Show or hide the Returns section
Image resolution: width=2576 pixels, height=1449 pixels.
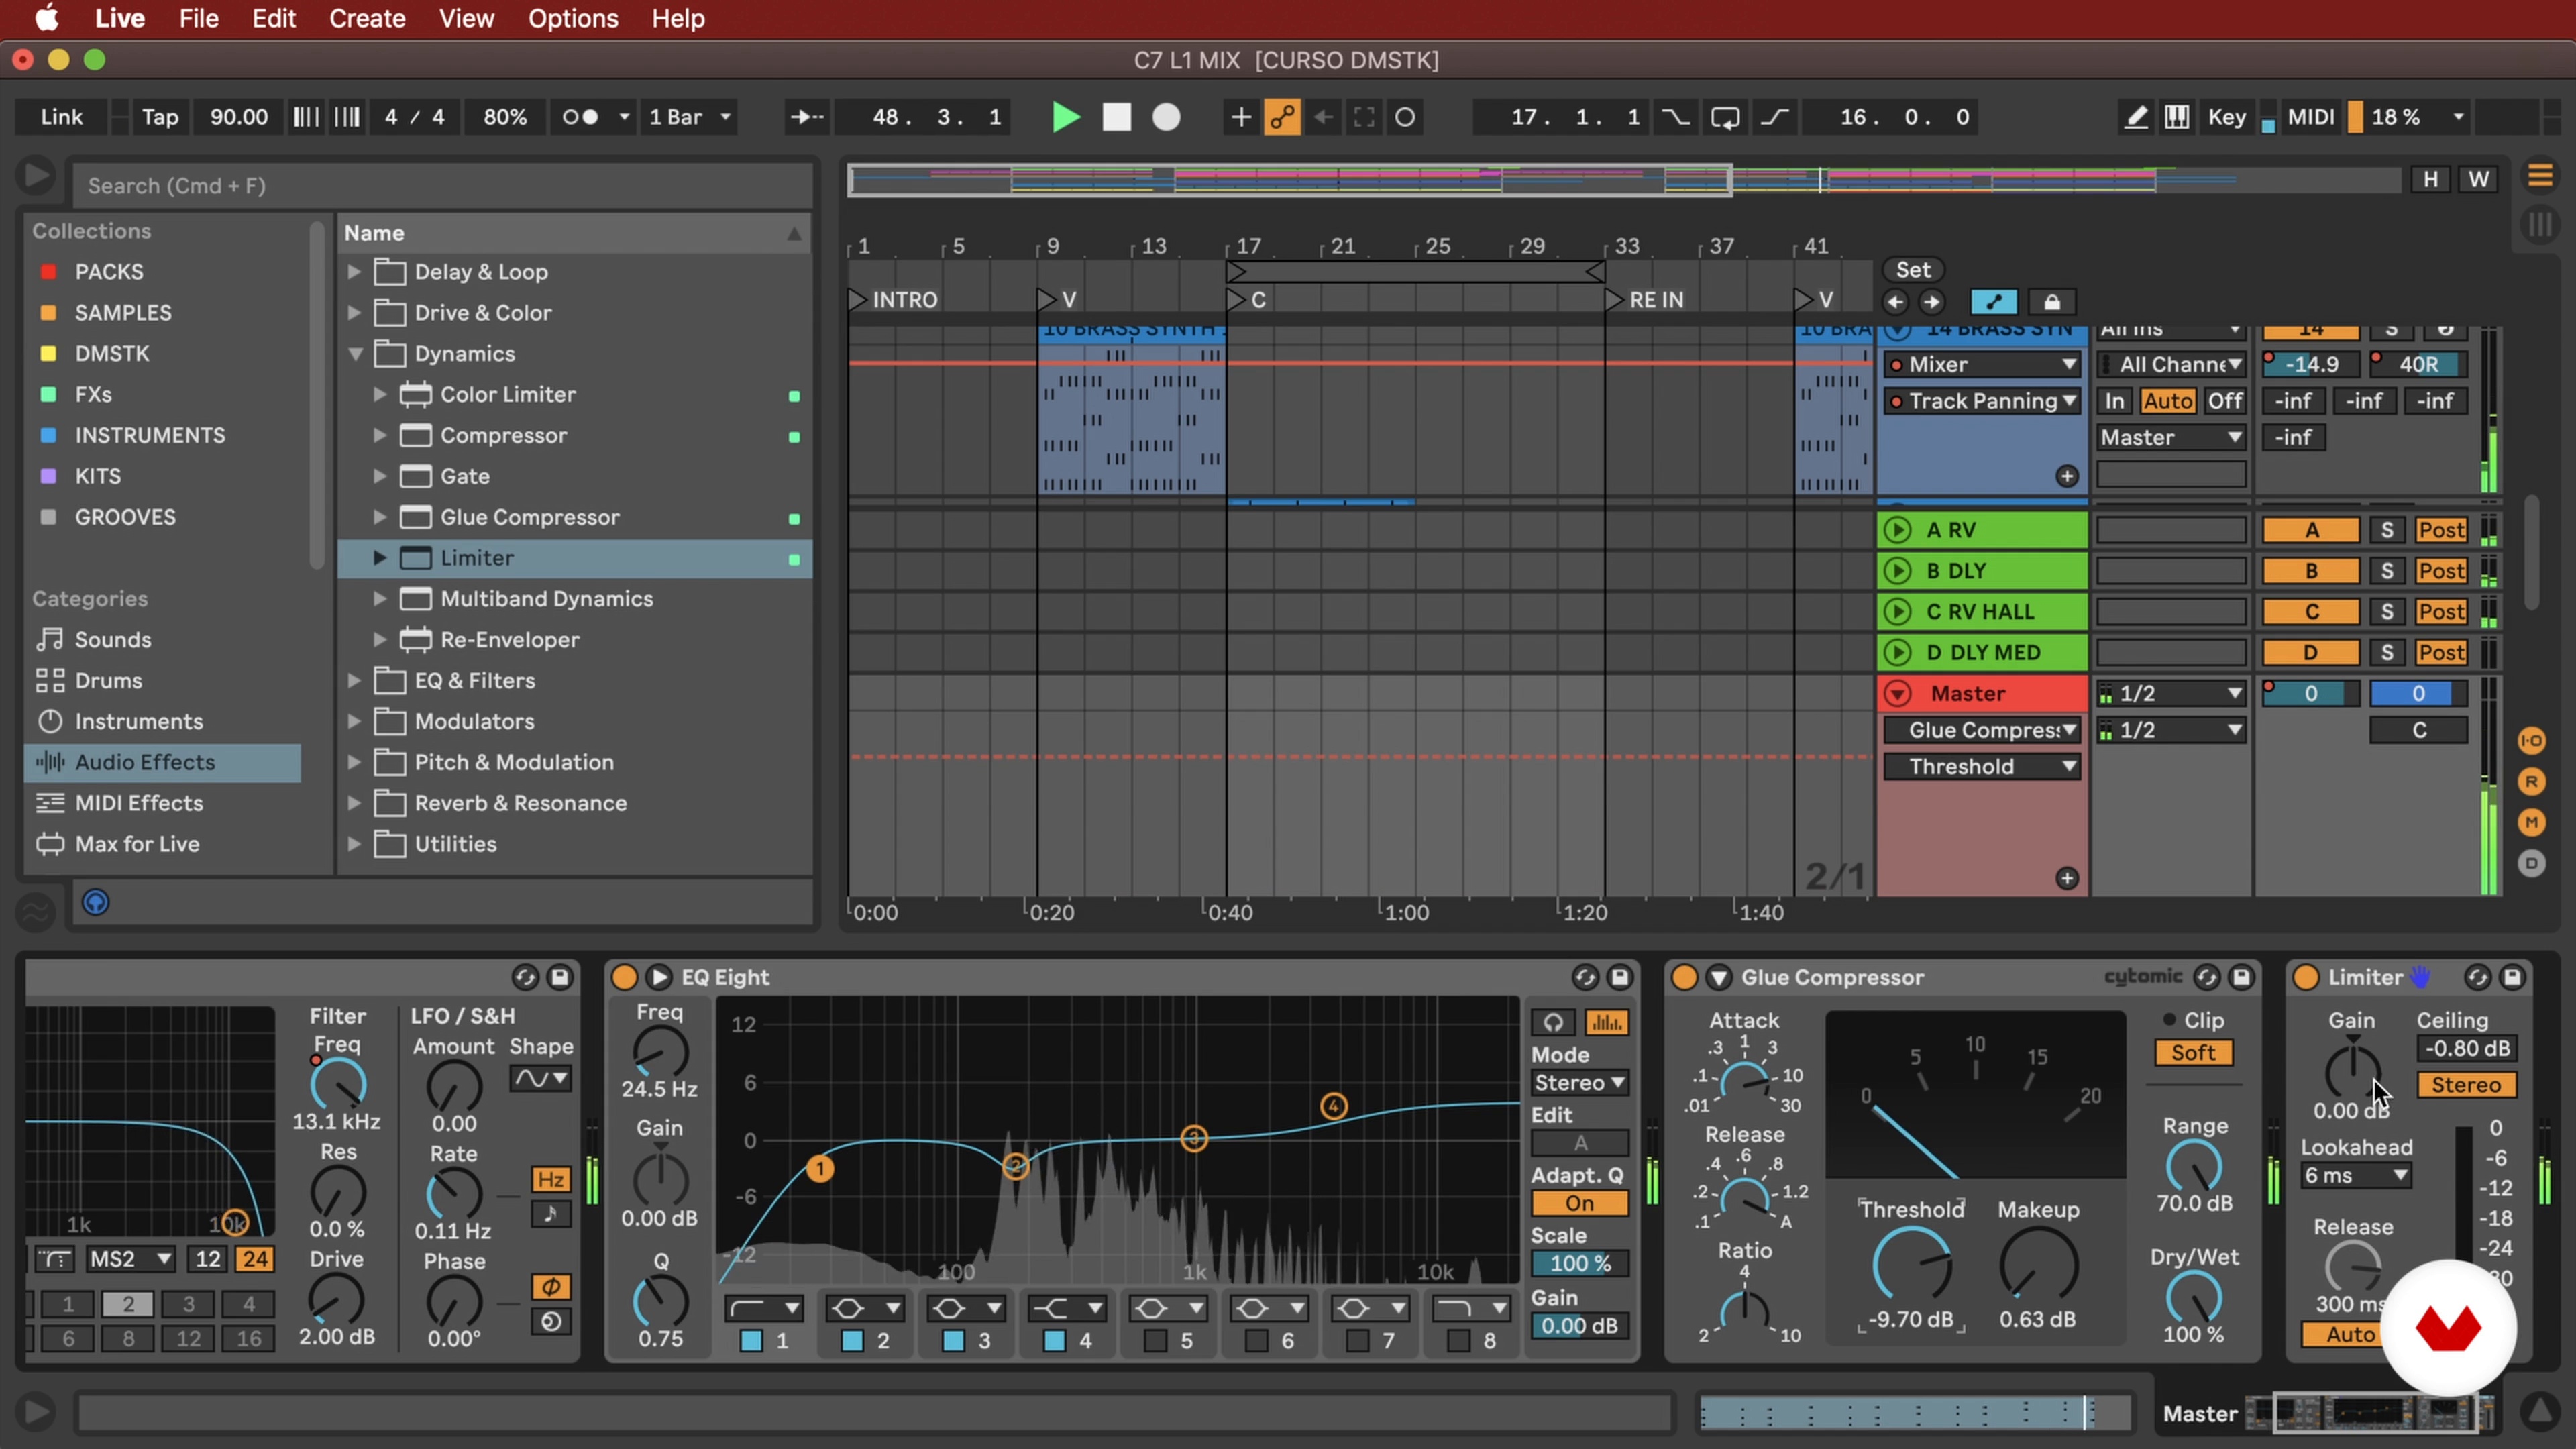(2531, 782)
